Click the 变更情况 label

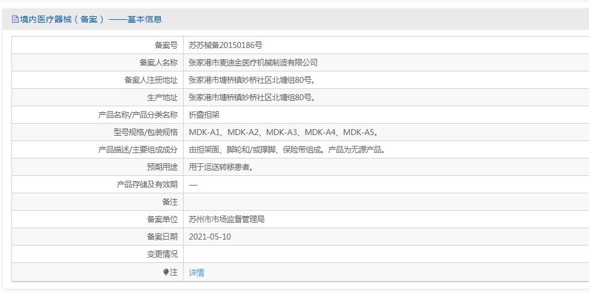point(162,254)
